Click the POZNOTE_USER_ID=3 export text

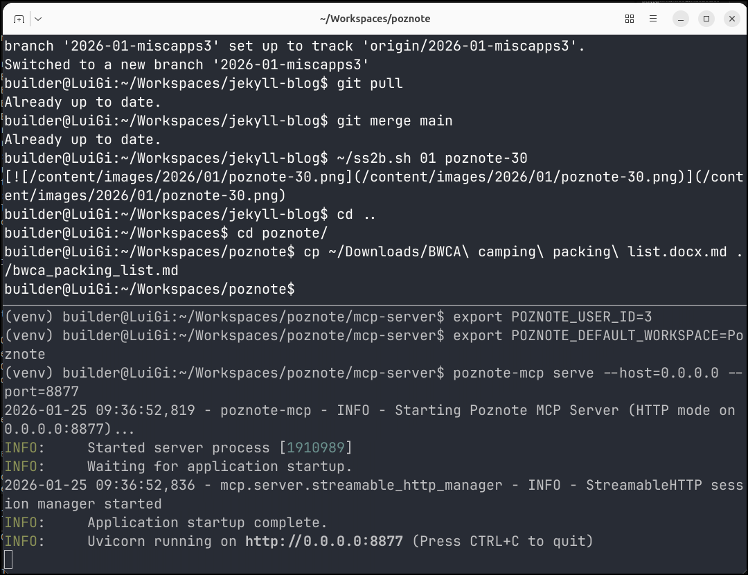(x=582, y=317)
